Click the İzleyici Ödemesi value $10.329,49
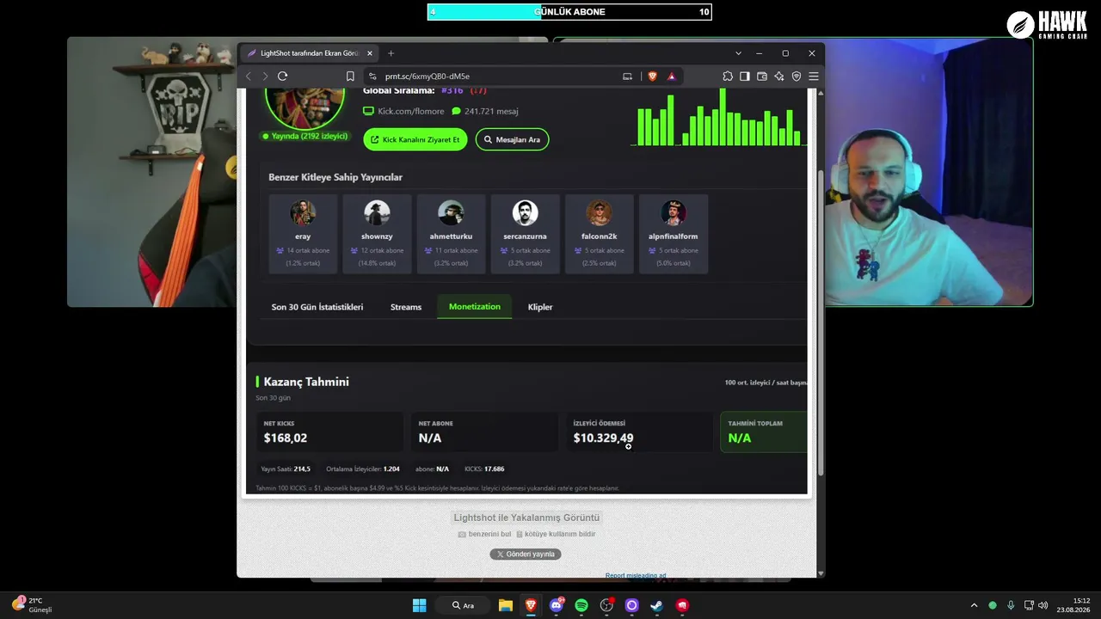This screenshot has width=1101, height=619. pyautogui.click(x=603, y=438)
